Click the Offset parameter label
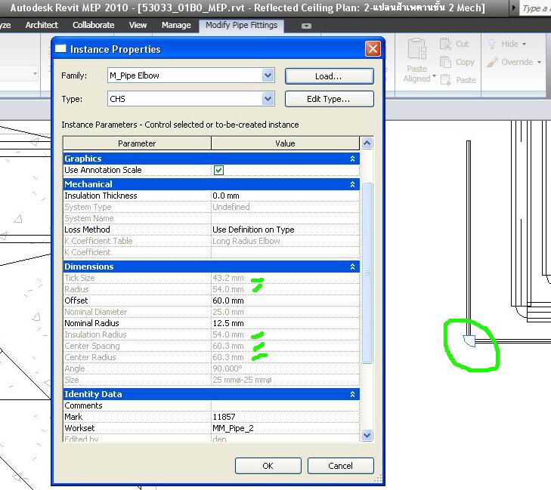This screenshot has height=490, width=551. click(76, 300)
